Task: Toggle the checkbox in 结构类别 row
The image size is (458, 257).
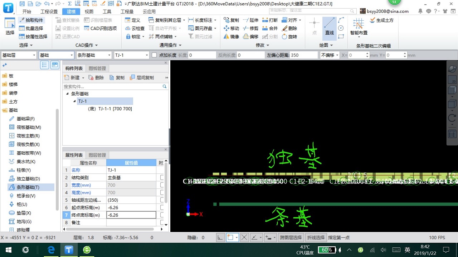Action: pyautogui.click(x=162, y=177)
